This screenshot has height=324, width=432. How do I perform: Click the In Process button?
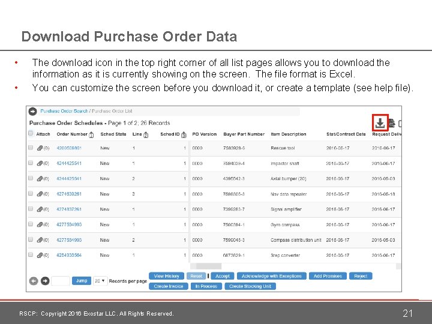(206, 286)
